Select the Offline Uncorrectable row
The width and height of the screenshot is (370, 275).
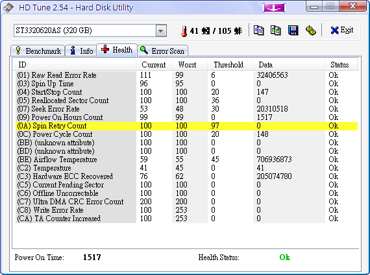pos(187,193)
